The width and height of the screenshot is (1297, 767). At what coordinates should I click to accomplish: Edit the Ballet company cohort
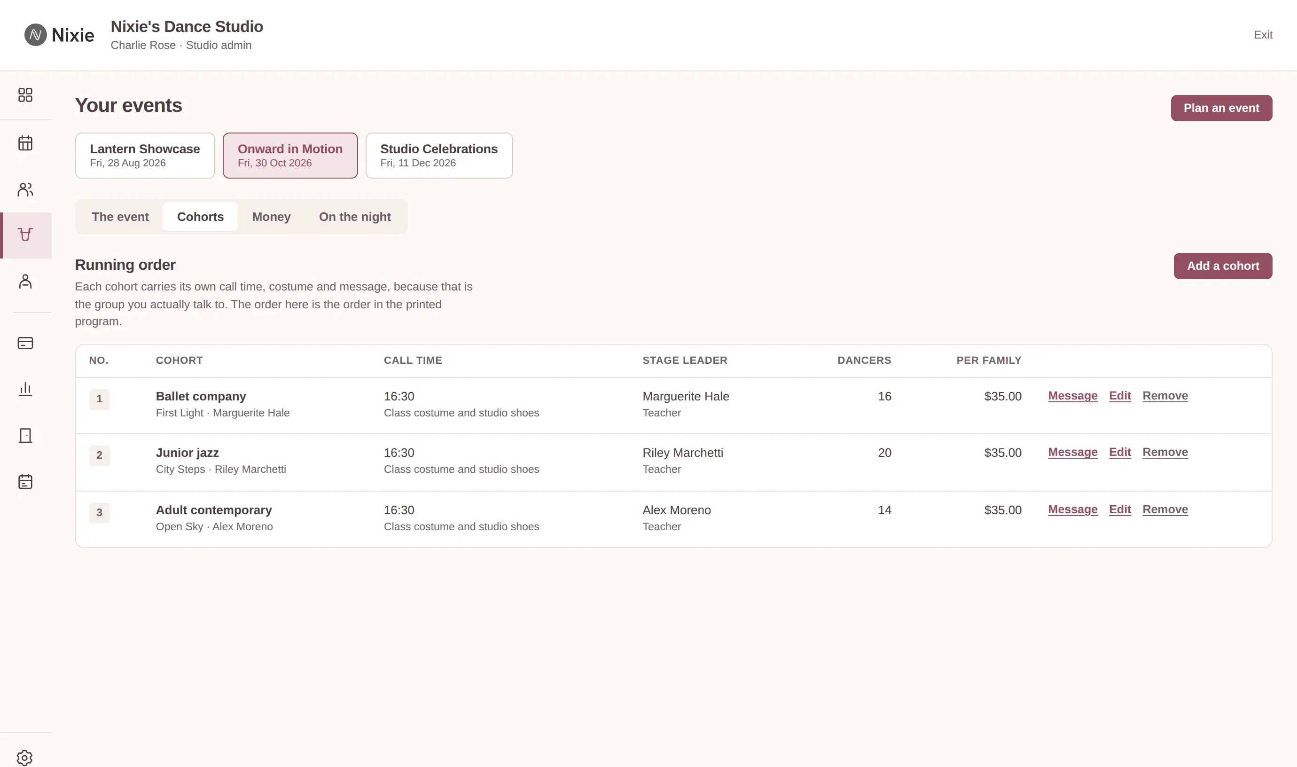pyautogui.click(x=1120, y=396)
